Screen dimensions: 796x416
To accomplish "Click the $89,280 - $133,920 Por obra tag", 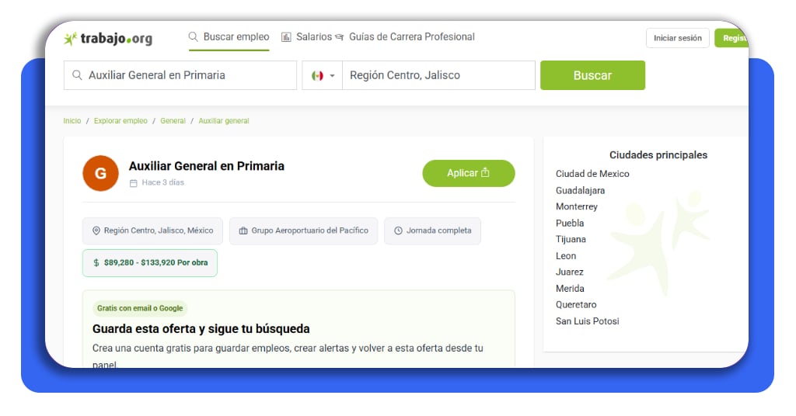I will [150, 263].
